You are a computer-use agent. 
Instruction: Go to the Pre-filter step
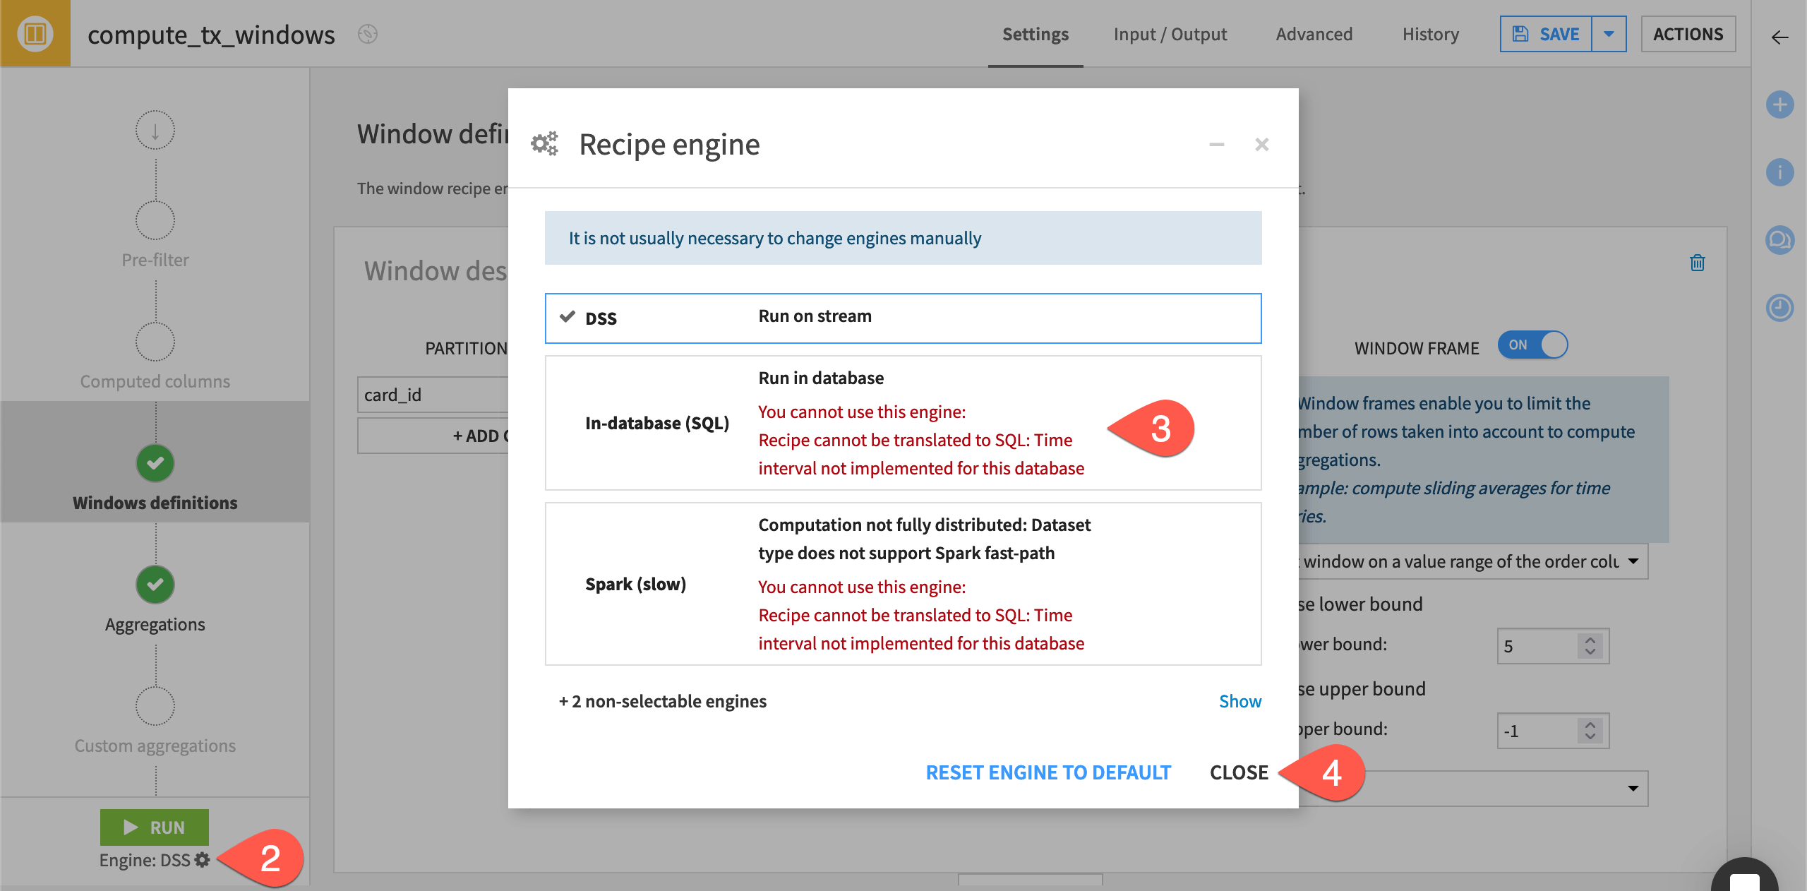coord(155,237)
